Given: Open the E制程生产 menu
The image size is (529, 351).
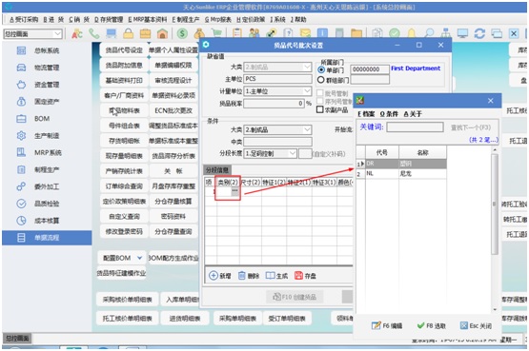Looking at the screenshot, I should click(186, 20).
